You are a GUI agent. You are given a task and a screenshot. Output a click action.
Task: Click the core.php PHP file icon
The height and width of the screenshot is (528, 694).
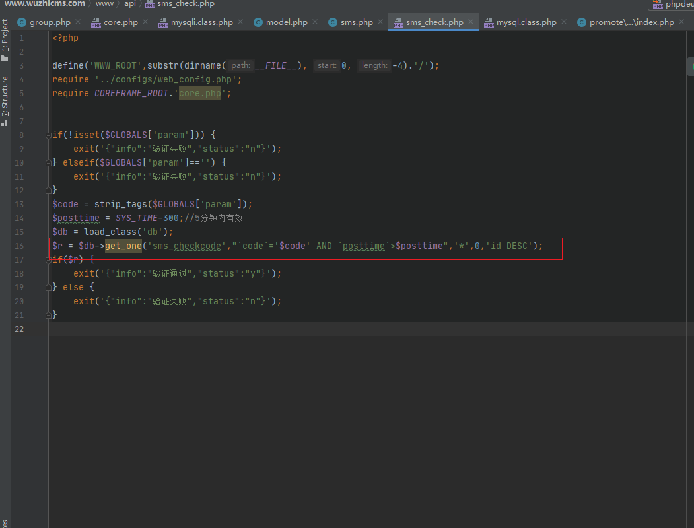[x=96, y=22]
